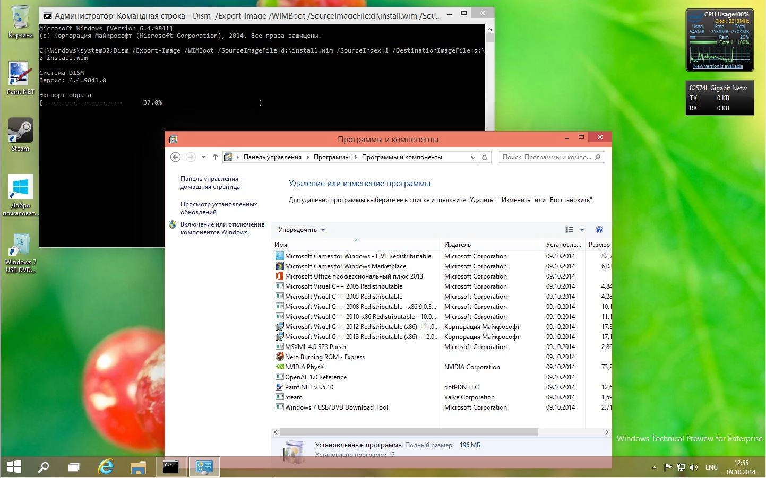Open the Command Prompt window system icon
Viewport: 766px width, 478px height.
tap(47, 15)
